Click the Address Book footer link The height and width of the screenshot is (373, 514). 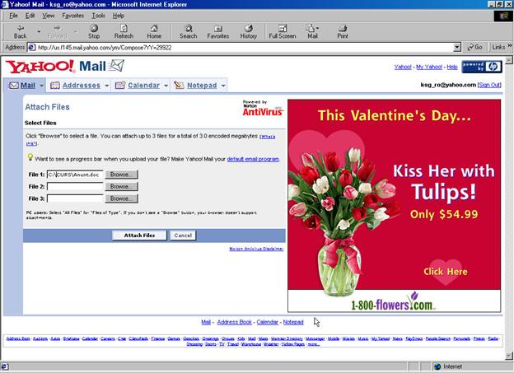(x=235, y=322)
